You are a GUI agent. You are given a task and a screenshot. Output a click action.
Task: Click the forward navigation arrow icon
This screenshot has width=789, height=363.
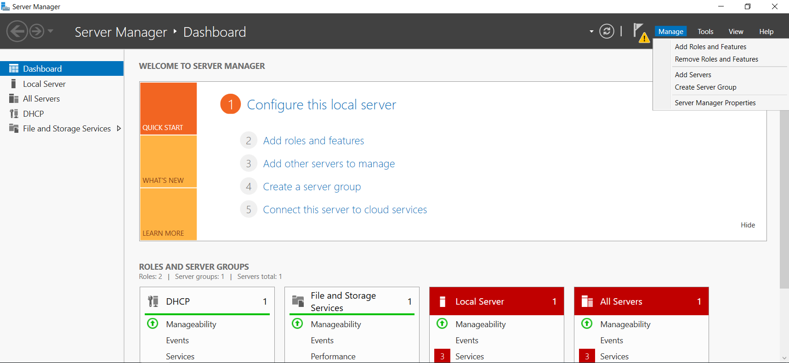pyautogui.click(x=37, y=32)
